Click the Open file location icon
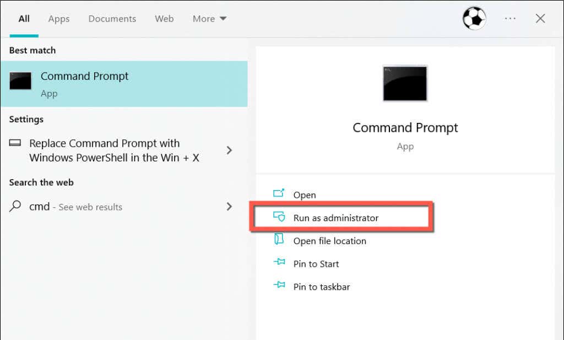 click(279, 240)
